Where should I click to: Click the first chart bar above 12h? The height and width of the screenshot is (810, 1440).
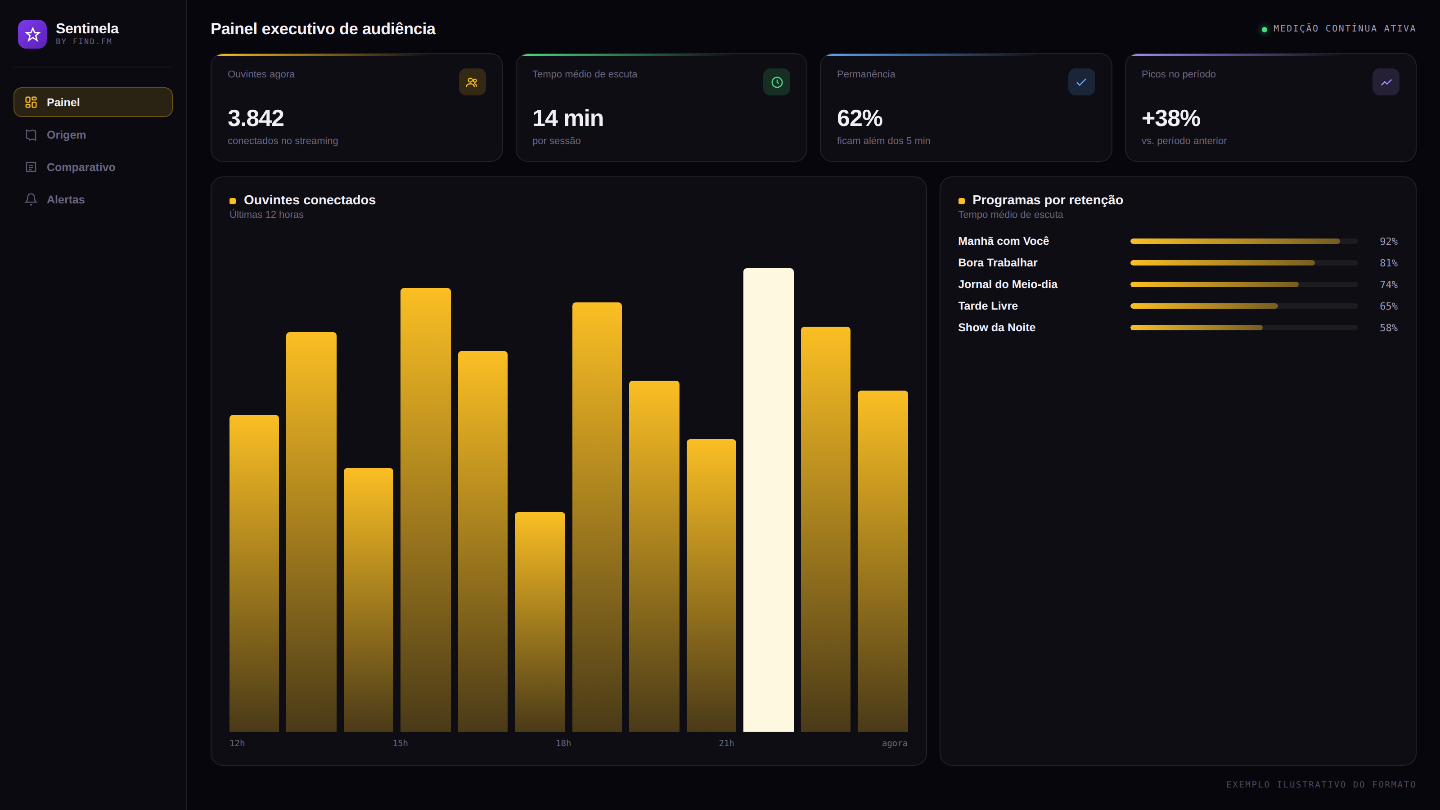coord(254,573)
